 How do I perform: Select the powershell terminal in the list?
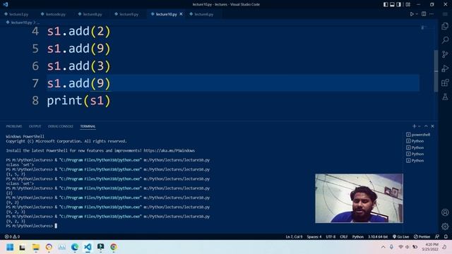click(x=418, y=135)
